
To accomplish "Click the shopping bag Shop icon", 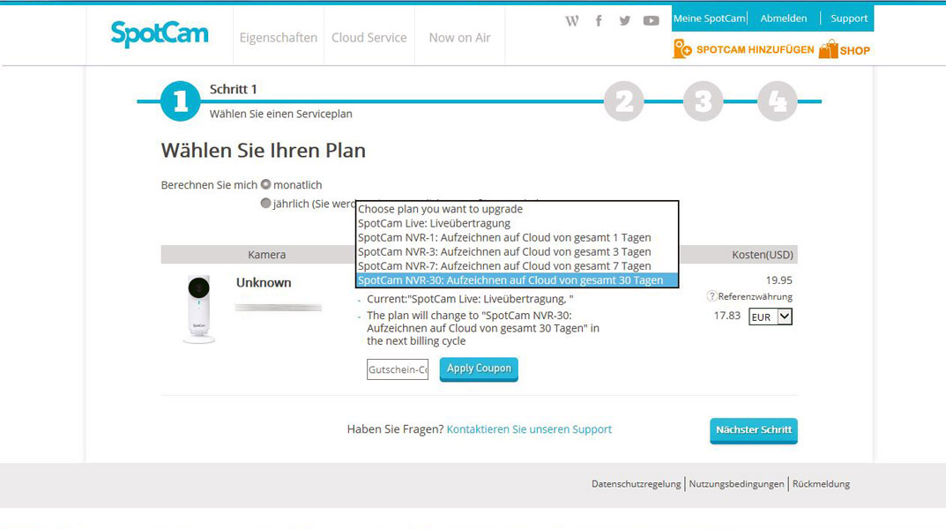I will (829, 49).
